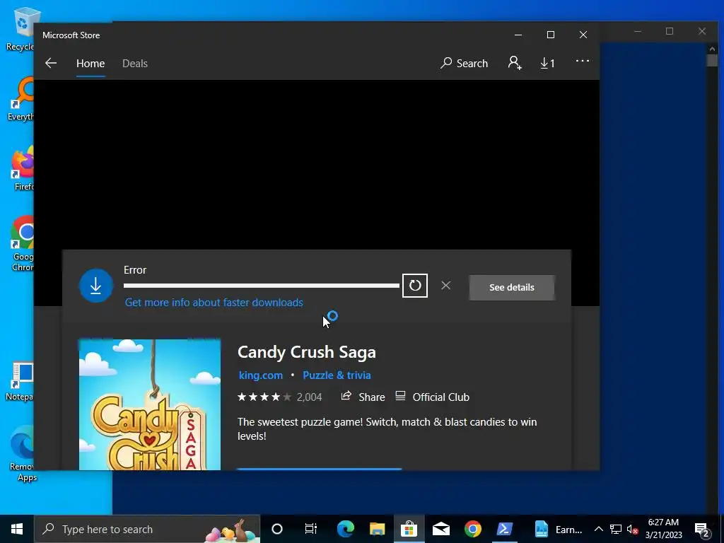Click the Candy Crush Saga title
Viewport: 724px width, 543px height.
pos(307,352)
